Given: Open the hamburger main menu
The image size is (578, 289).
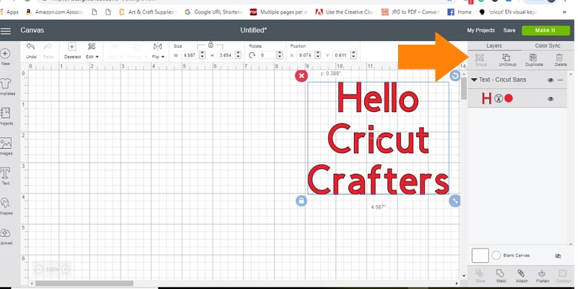Looking at the screenshot, I should (6, 30).
